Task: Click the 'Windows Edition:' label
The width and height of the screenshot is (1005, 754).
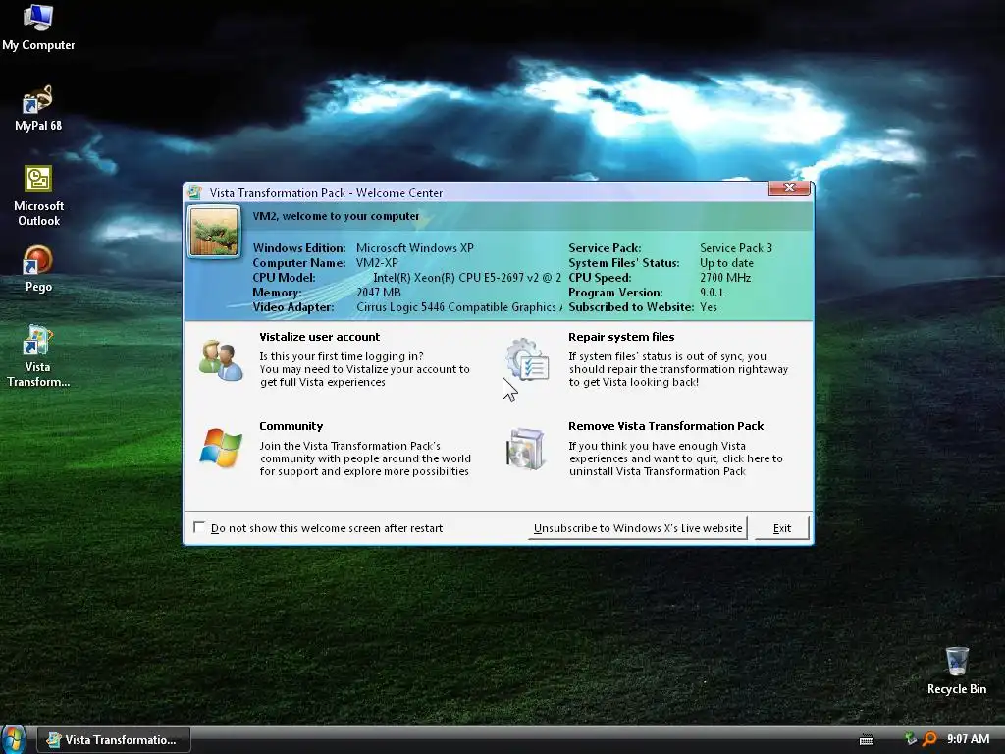Action: click(298, 248)
